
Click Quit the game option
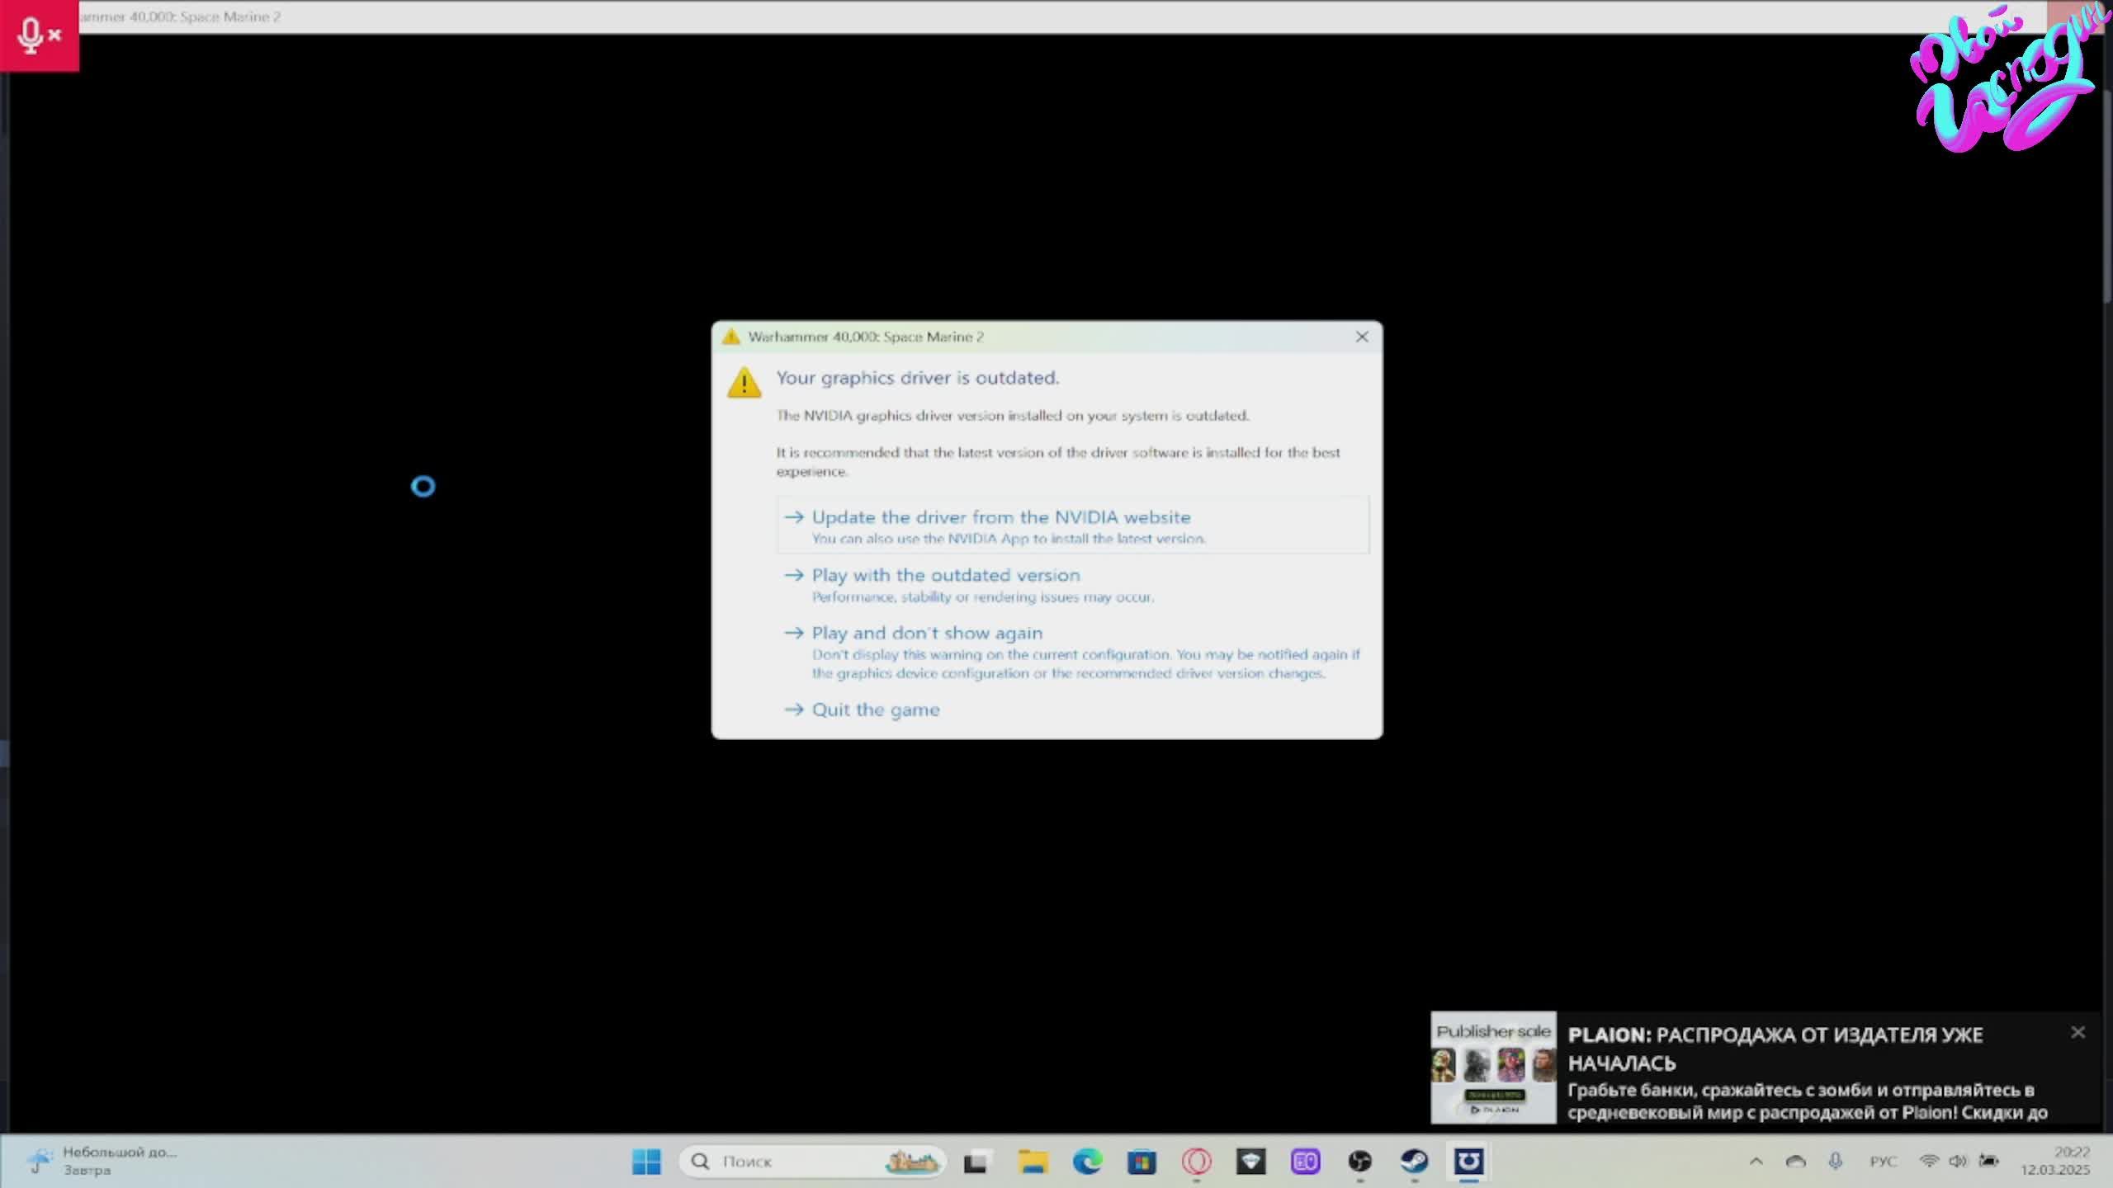pyautogui.click(x=875, y=709)
